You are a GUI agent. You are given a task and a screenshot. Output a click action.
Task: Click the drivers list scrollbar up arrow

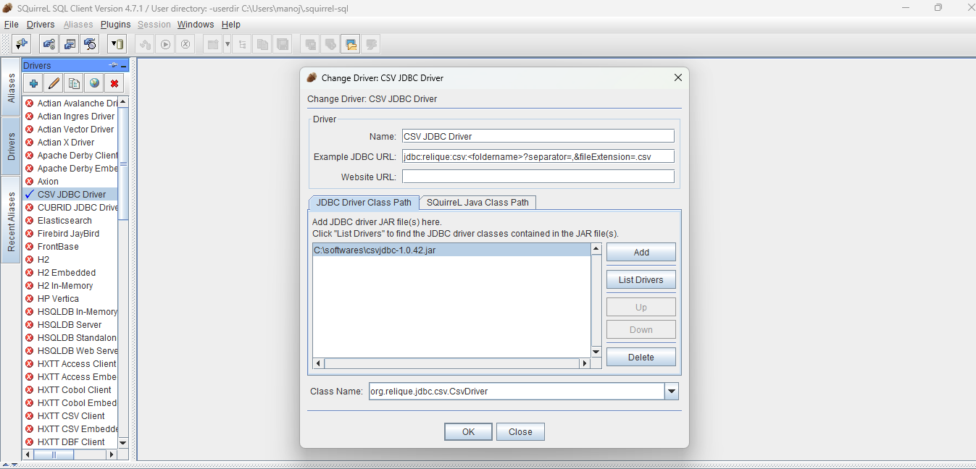123,102
